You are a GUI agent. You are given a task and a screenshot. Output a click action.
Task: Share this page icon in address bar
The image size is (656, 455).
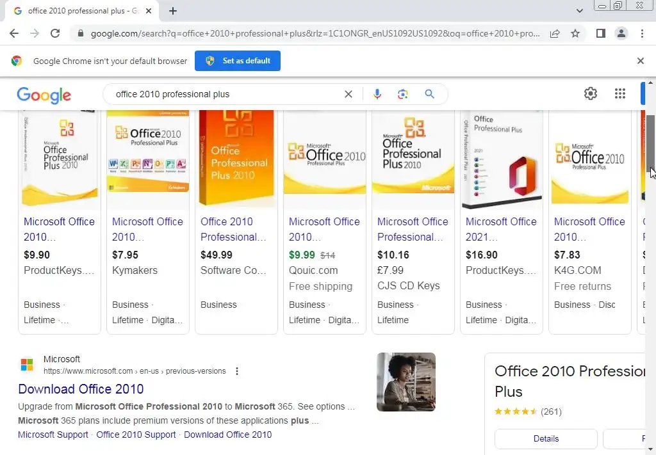click(x=555, y=33)
